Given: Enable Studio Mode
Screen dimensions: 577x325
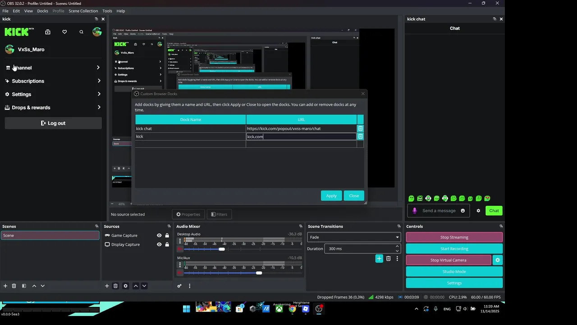Looking at the screenshot, I should point(454,272).
